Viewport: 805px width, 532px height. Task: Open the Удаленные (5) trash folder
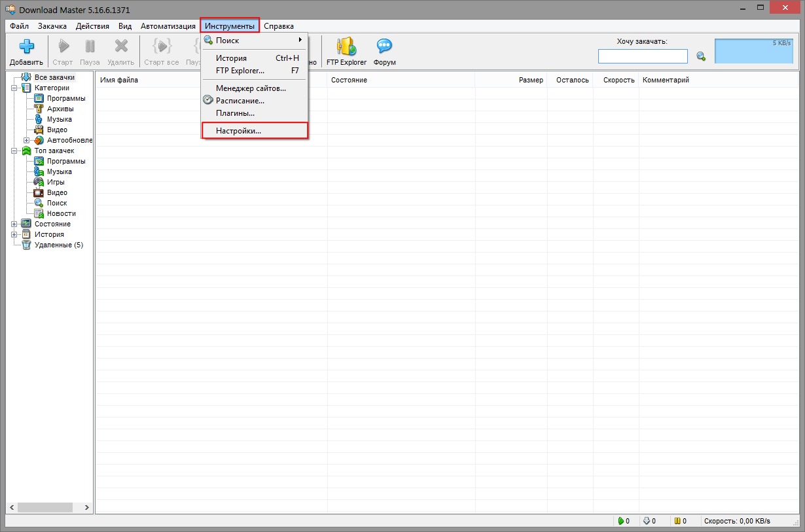59,245
